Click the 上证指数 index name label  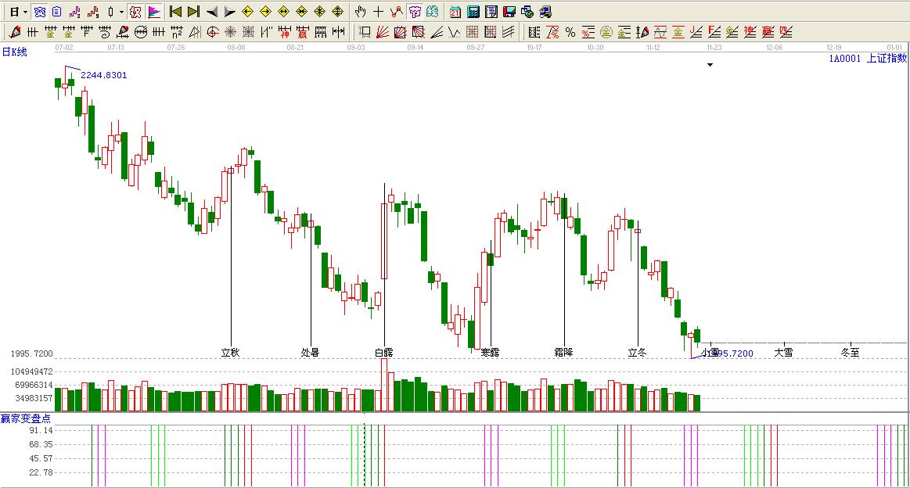click(886, 59)
